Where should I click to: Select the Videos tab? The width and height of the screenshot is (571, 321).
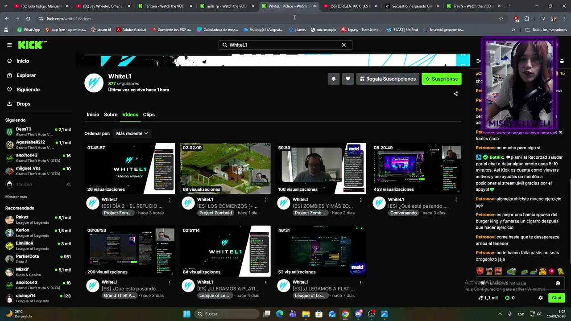click(130, 115)
